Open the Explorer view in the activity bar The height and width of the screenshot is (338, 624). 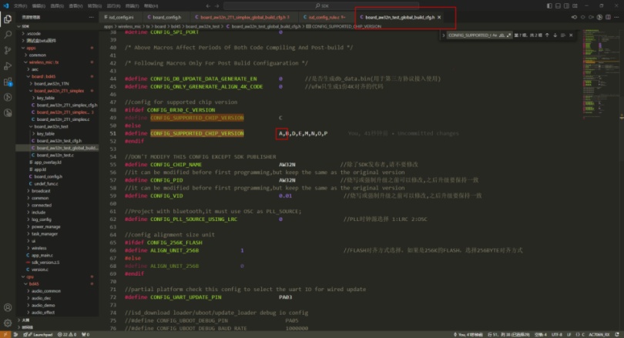(x=8, y=19)
